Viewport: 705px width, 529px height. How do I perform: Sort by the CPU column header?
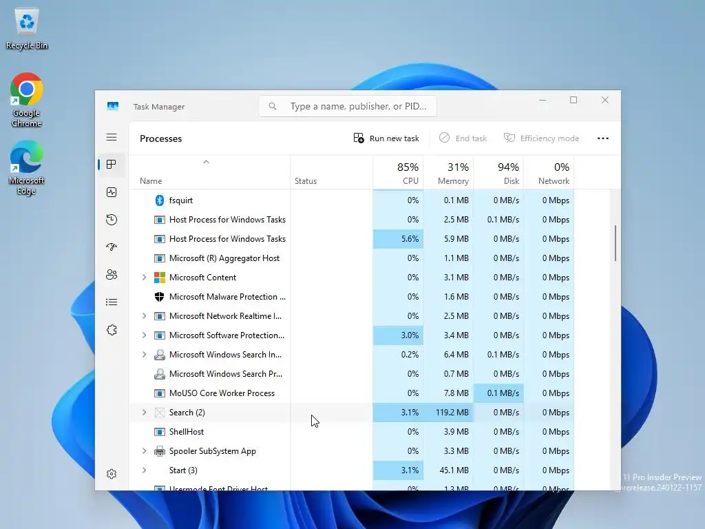tap(398, 173)
